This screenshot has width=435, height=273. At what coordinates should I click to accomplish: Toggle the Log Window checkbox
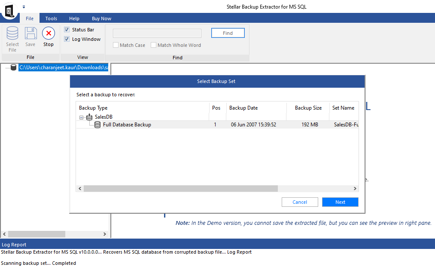67,39
